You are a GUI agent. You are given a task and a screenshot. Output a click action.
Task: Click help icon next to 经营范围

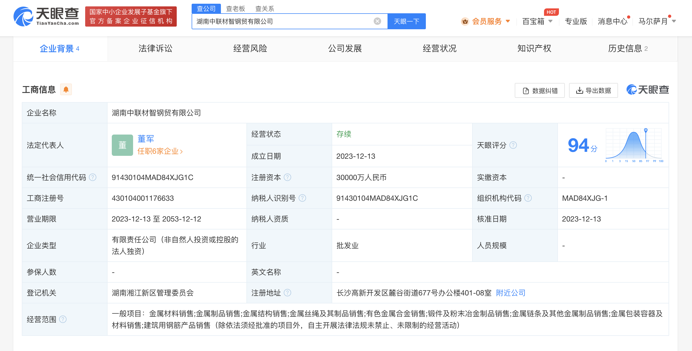coord(63,319)
